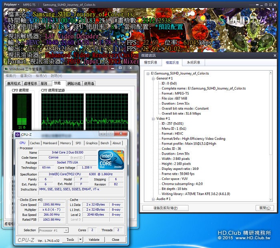
Task: Switch to the SPD tab in CPU-Z
Action: [x=78, y=143]
